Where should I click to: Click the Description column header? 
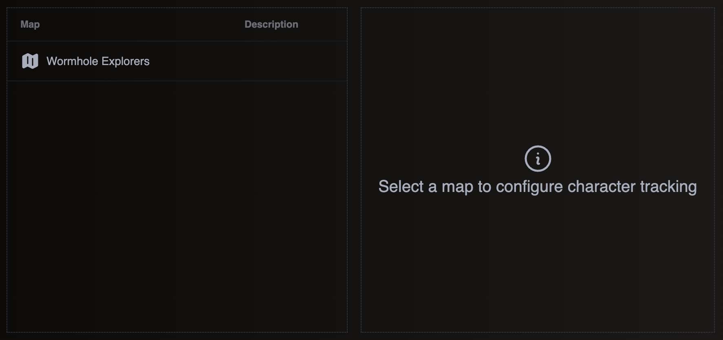271,24
